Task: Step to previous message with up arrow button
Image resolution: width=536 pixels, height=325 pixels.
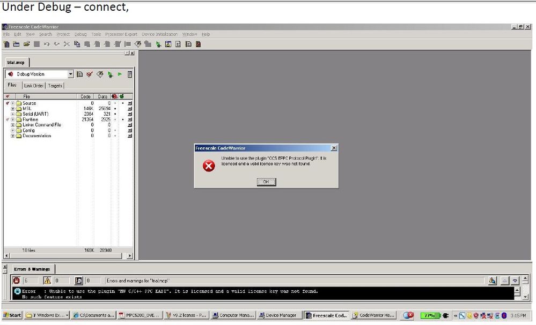Action: click(x=504, y=281)
